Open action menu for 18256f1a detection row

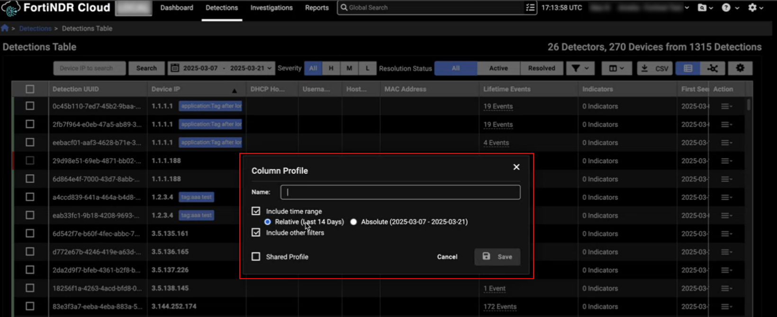coord(726,288)
